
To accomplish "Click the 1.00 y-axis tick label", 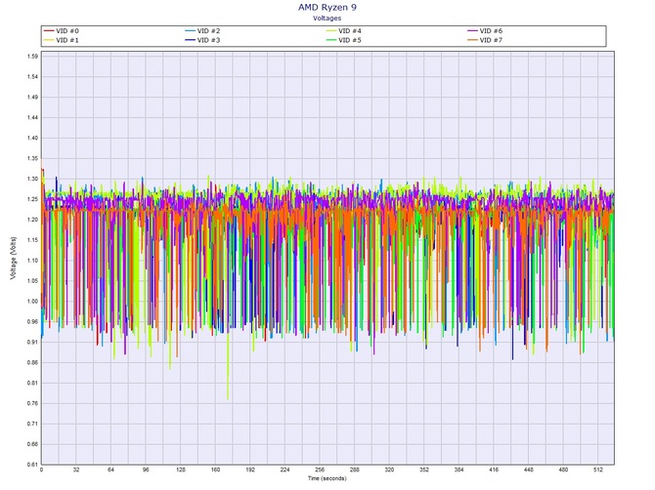I will (33, 302).
